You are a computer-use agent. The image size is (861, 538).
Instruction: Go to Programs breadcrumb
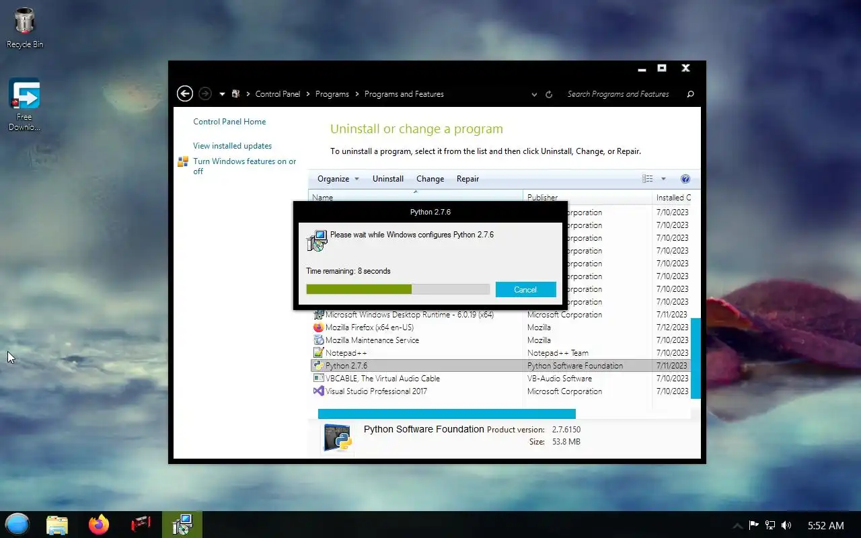coord(332,94)
